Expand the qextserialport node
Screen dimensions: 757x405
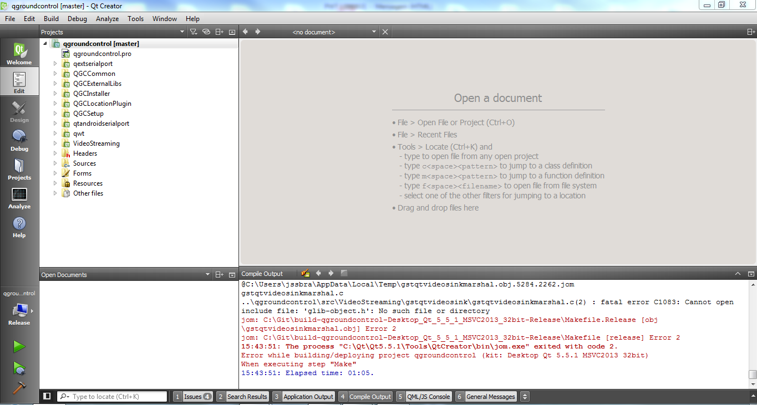click(55, 64)
